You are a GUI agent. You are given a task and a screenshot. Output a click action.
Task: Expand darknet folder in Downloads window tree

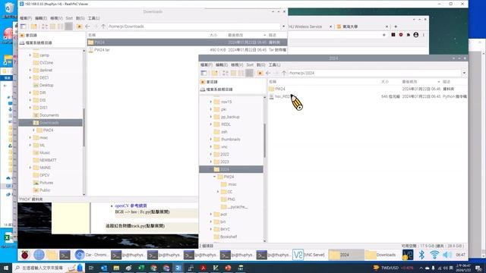tap(30, 71)
